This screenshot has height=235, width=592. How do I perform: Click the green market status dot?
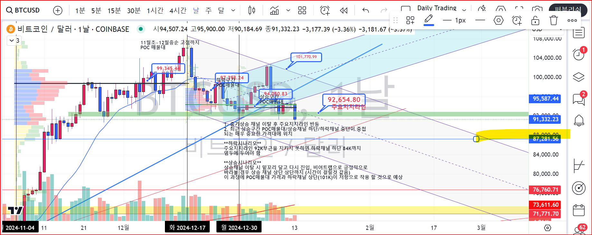pyautogui.click(x=140, y=29)
